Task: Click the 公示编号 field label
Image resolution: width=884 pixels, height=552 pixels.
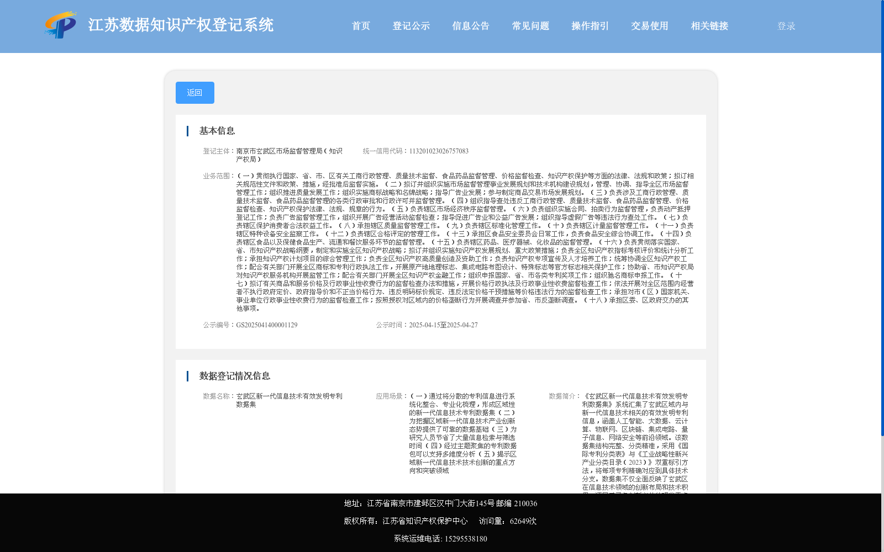Action: coord(219,325)
